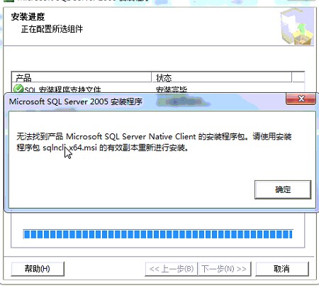Click green checkmark icon beside SQL 安装程序支持文件
Viewport: 319px width, 288px height.
(x=18, y=89)
